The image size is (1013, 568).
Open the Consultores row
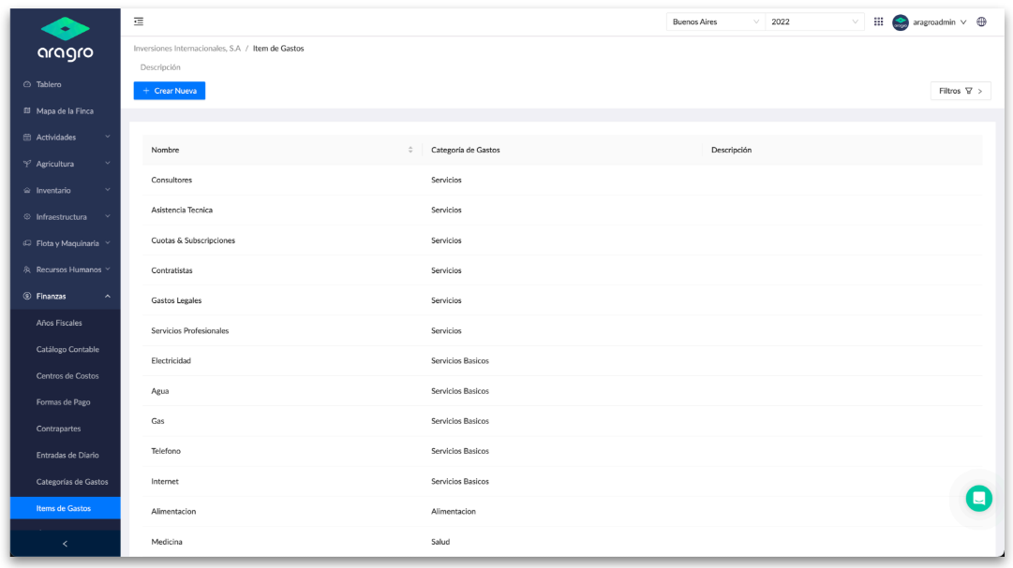tap(562, 180)
